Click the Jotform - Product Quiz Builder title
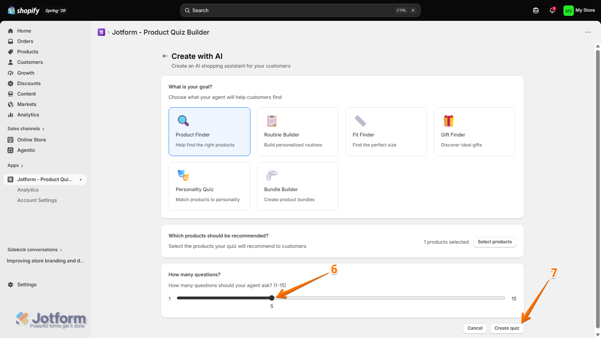 [x=161, y=32]
